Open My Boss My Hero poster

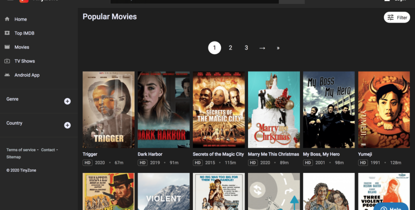[329, 109]
